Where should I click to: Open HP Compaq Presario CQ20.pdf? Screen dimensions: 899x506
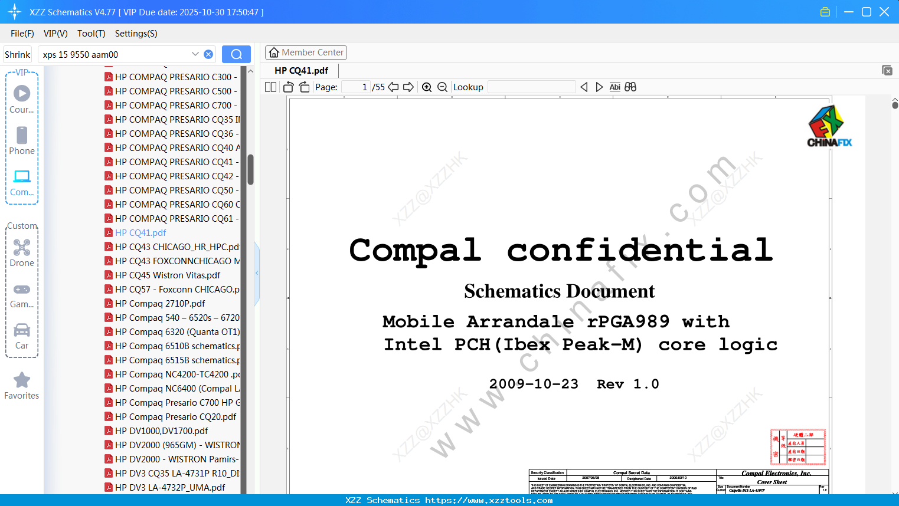pyautogui.click(x=171, y=416)
